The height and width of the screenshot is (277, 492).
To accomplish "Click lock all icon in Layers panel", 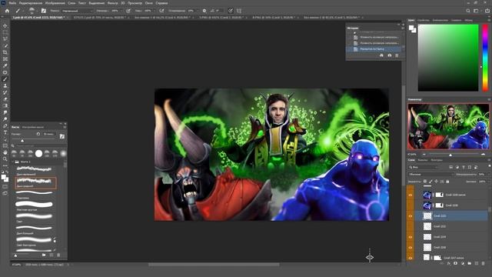I will (x=447, y=182).
